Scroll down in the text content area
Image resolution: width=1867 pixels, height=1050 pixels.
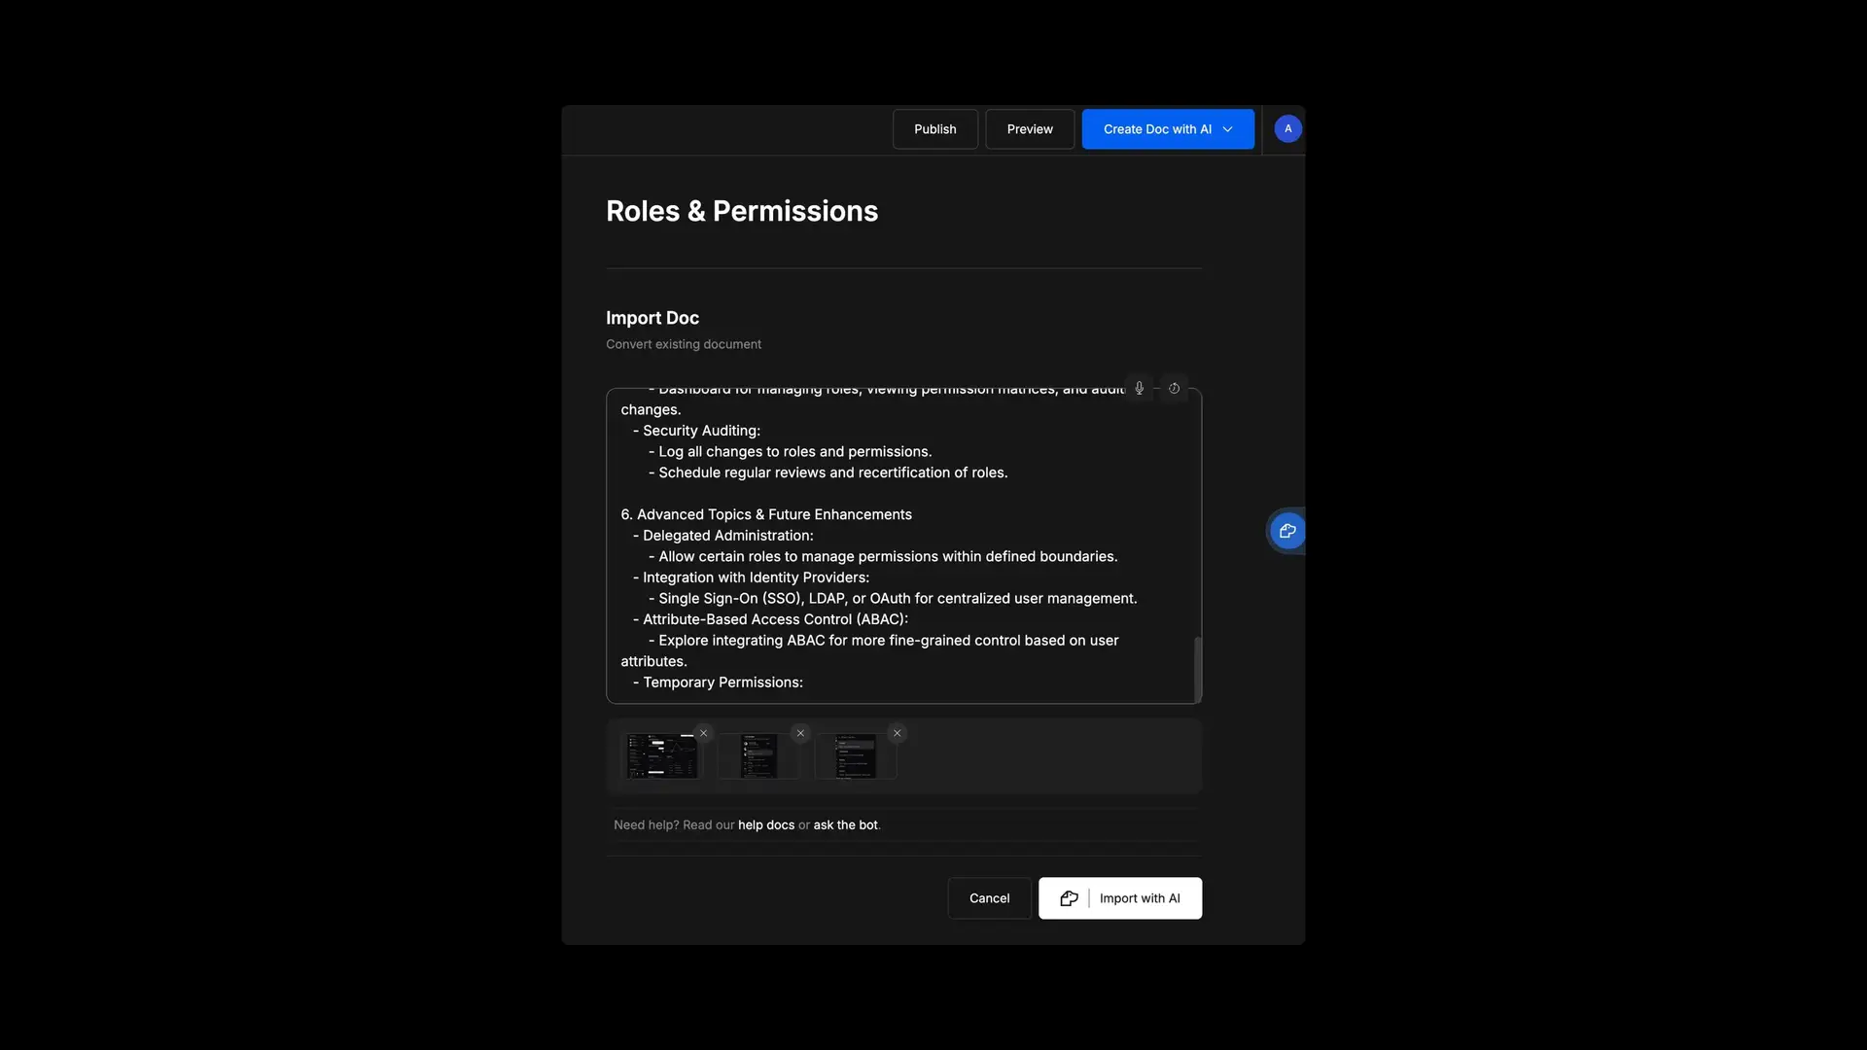(x=1191, y=692)
